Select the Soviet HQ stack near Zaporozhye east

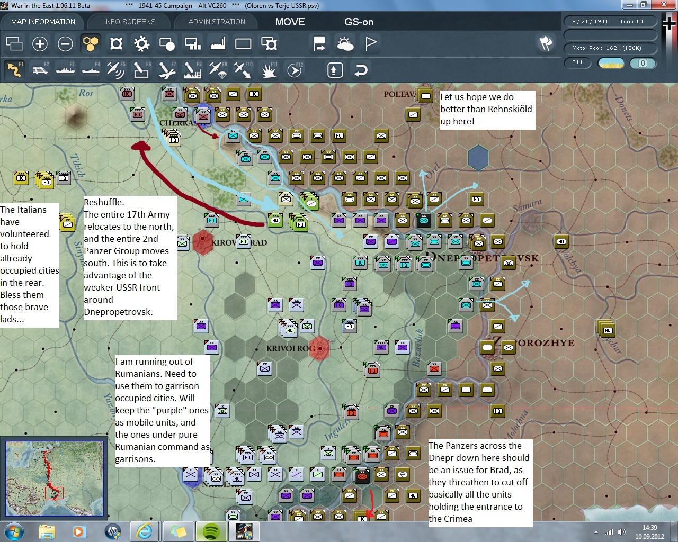click(606, 329)
